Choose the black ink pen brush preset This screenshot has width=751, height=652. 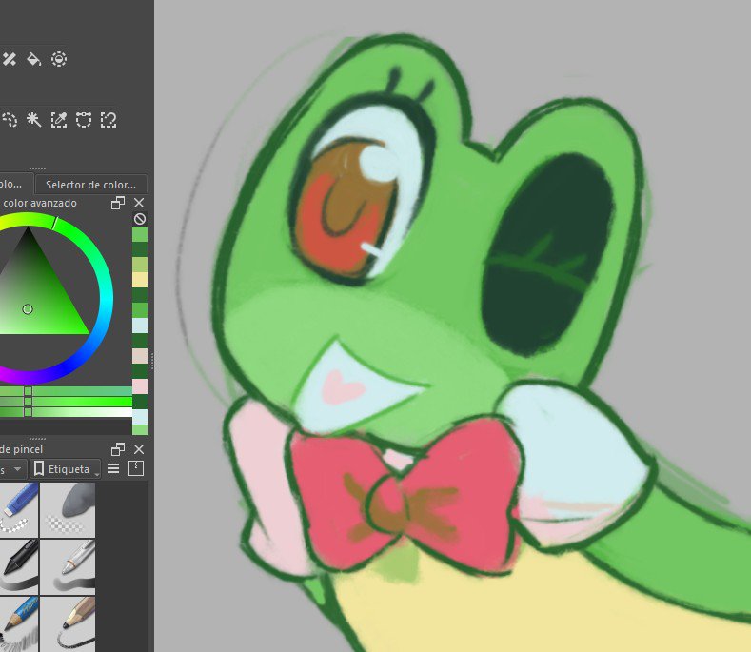[19, 566]
